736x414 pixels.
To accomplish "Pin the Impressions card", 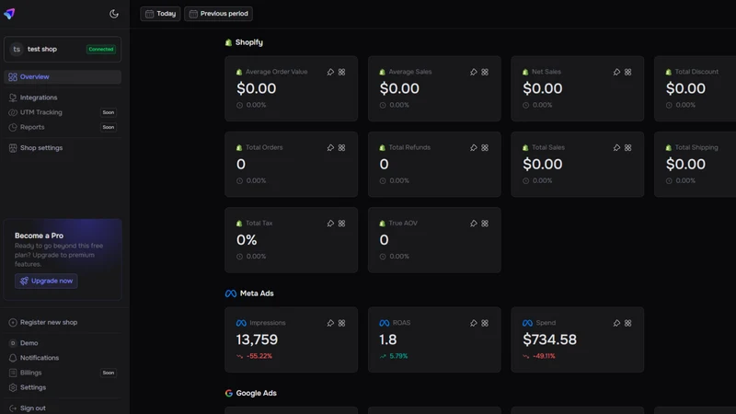I will [x=330, y=323].
